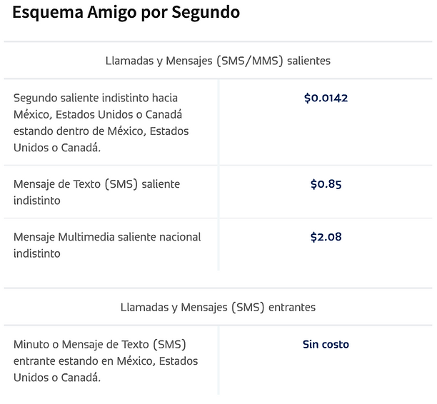This screenshot has height=404, width=437.
Task: Click the Segundo saliente indistinto description
Action: (101, 123)
